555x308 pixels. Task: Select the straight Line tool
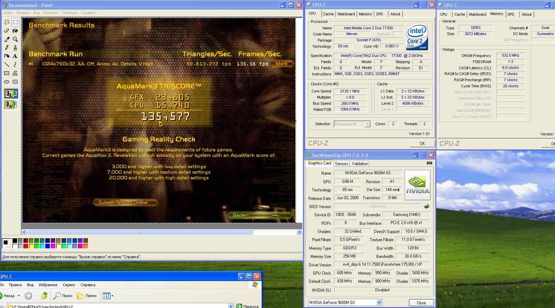(6, 64)
